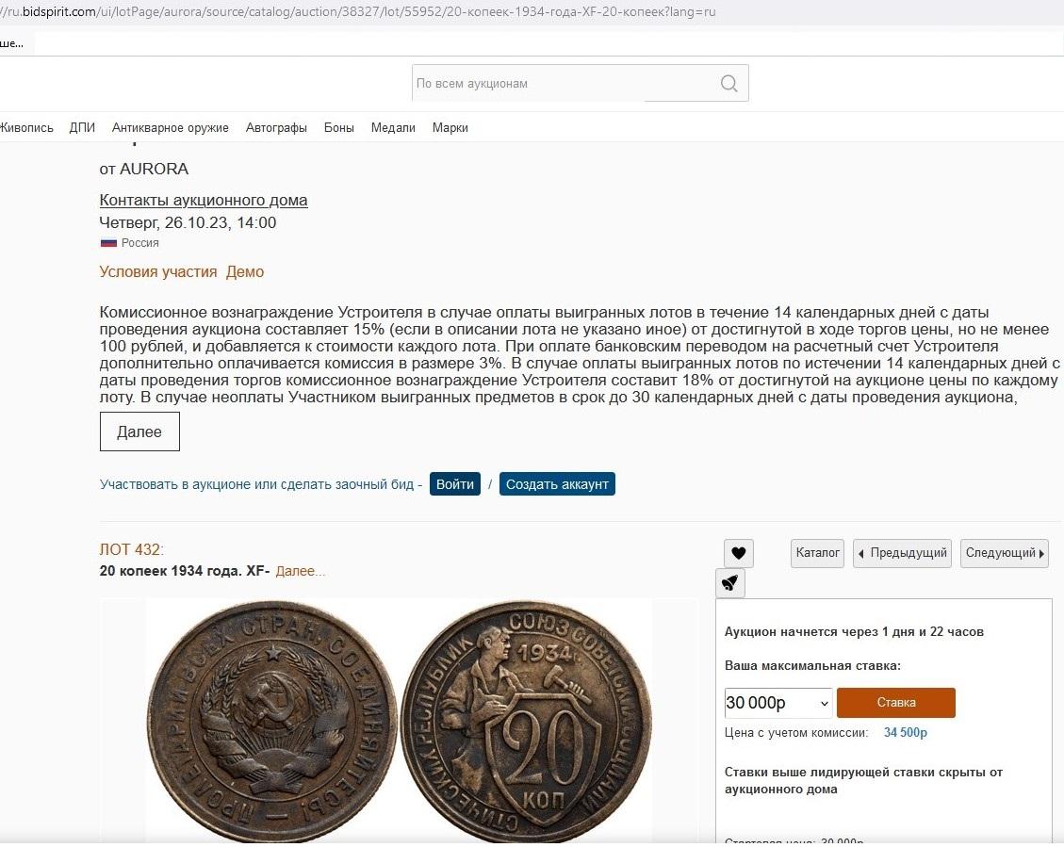Expand commission terms with Далее button

(x=139, y=432)
